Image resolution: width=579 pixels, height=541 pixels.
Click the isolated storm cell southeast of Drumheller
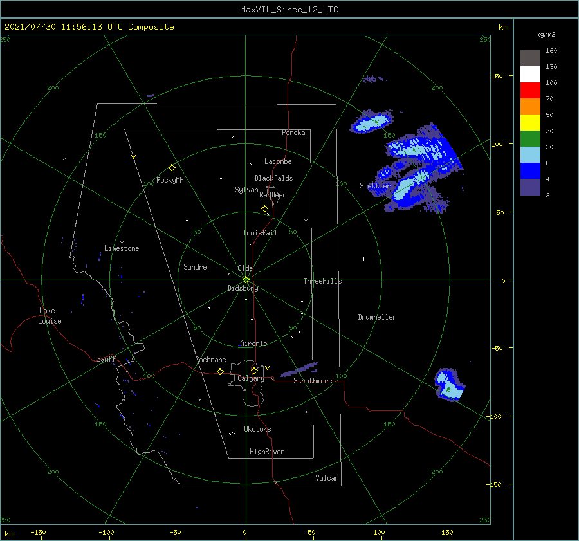tap(450, 385)
